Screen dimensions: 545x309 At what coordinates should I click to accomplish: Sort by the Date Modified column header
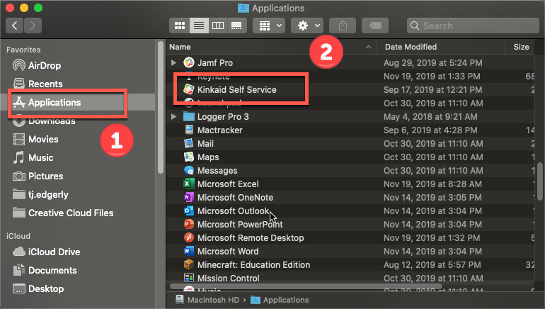(441, 47)
